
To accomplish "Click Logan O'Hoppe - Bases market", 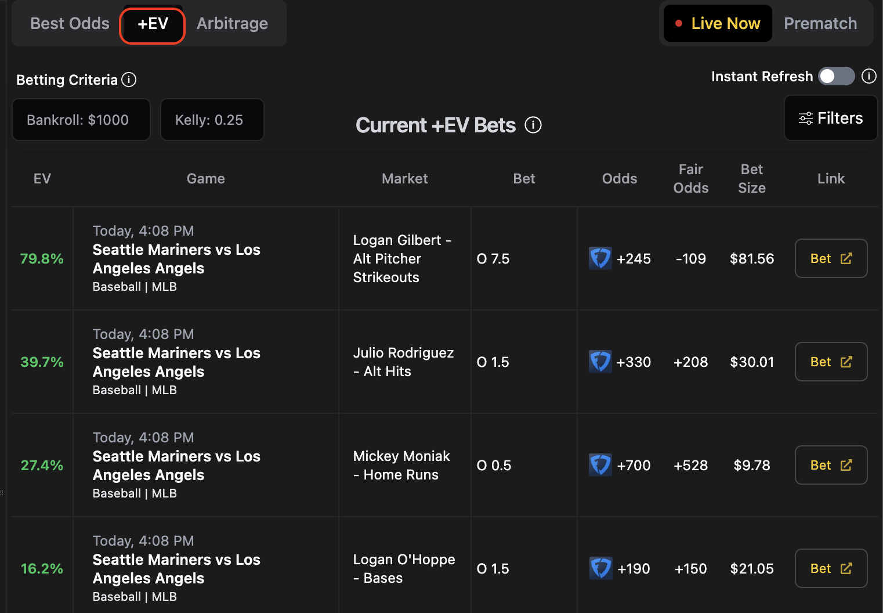I will 404,568.
